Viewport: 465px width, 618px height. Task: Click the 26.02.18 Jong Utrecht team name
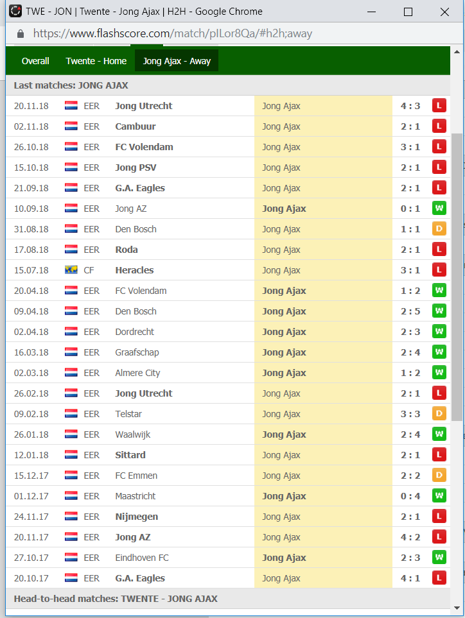[144, 393]
